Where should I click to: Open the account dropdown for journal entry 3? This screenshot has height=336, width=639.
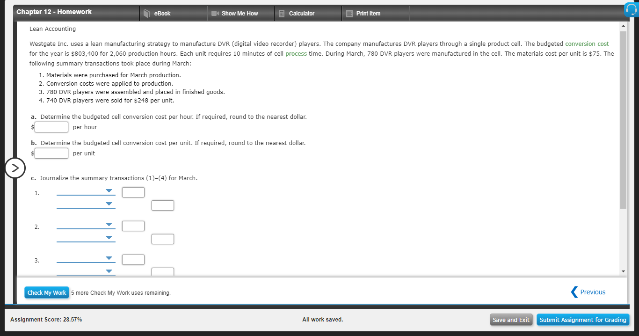109,257
